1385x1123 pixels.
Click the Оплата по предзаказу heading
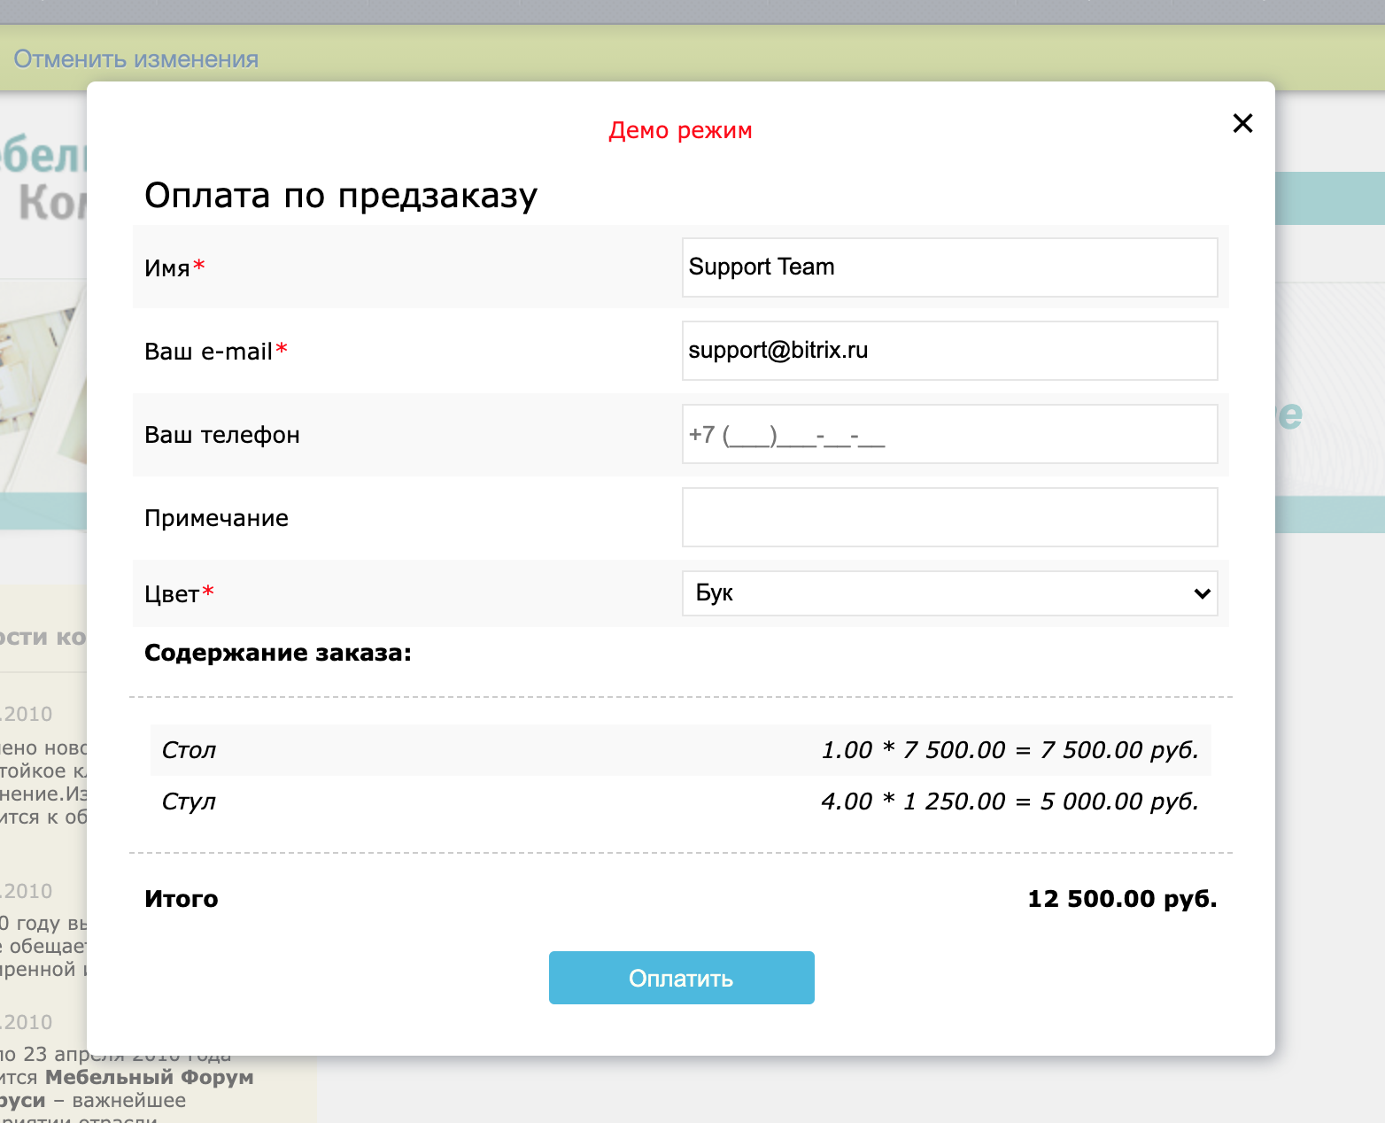341,195
